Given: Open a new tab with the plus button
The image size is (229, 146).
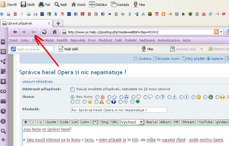Looking at the screenshot, I should tap(58, 23).
